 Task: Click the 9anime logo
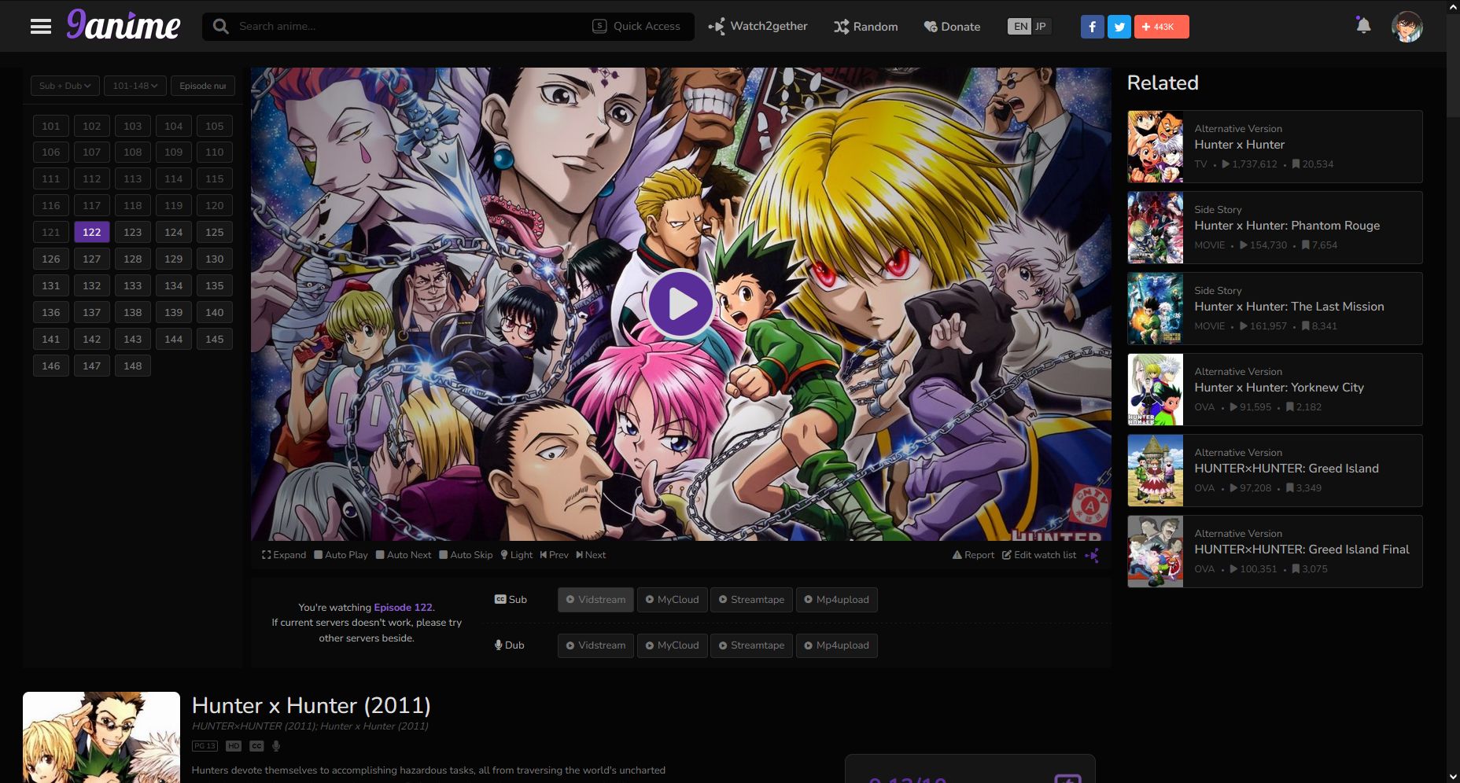pos(124,25)
